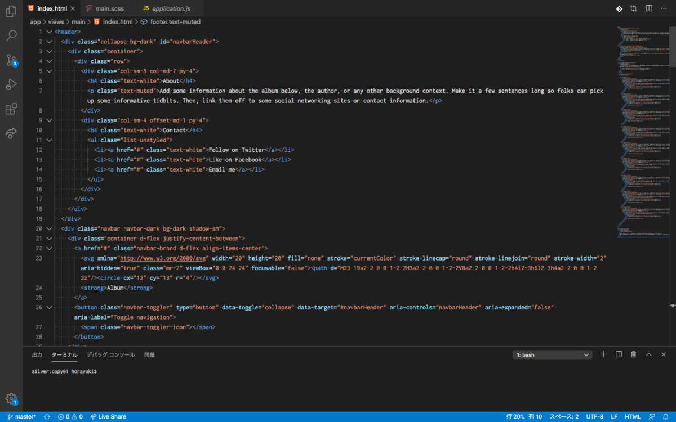Click the Git diamond icon in editor title bar

click(x=619, y=8)
